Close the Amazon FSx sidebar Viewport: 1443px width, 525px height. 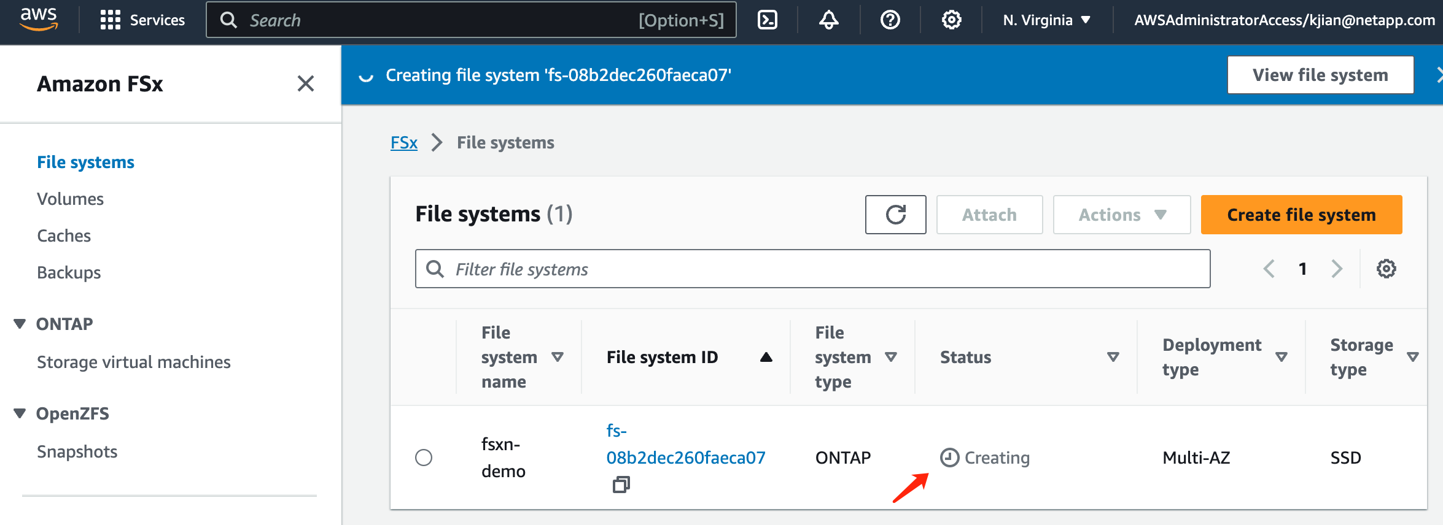pyautogui.click(x=305, y=83)
